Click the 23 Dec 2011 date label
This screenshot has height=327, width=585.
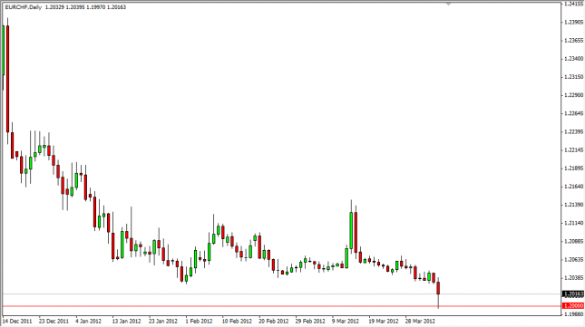[54, 321]
